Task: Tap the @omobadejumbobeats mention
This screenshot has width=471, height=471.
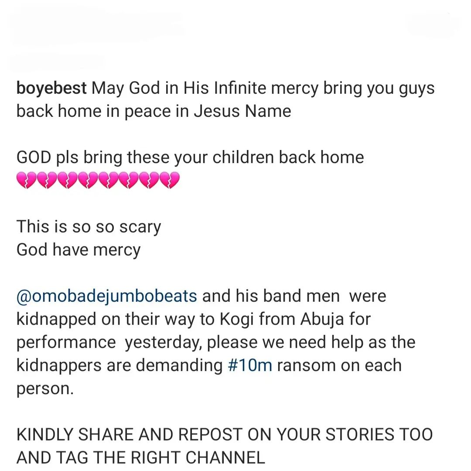Action: (x=106, y=296)
